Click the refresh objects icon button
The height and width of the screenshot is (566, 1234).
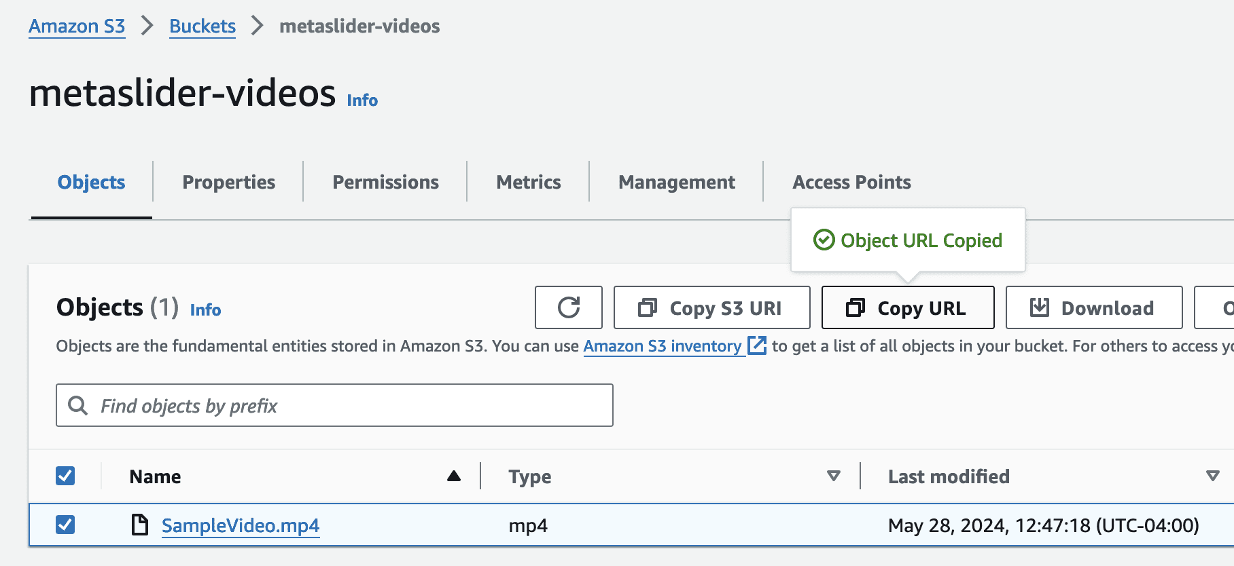coord(568,307)
